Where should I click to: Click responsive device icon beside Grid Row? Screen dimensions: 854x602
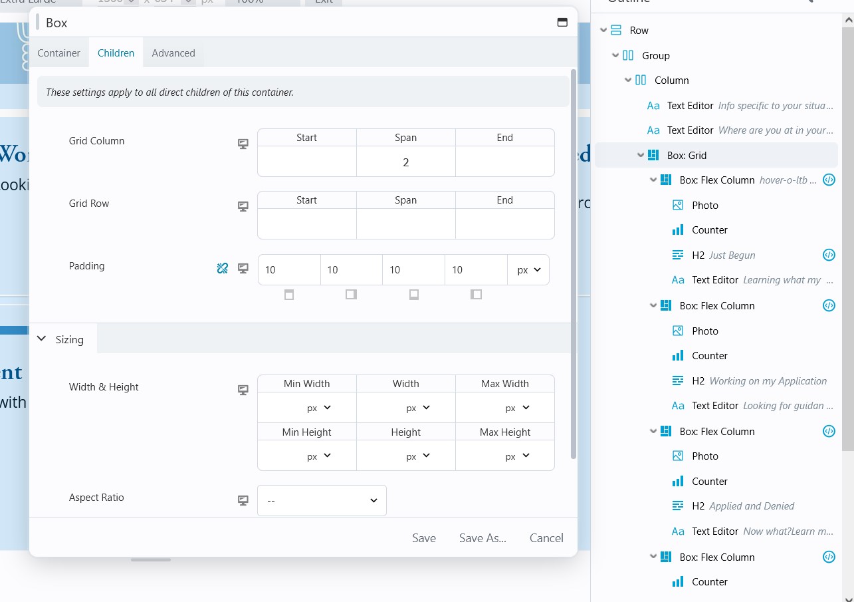(243, 206)
